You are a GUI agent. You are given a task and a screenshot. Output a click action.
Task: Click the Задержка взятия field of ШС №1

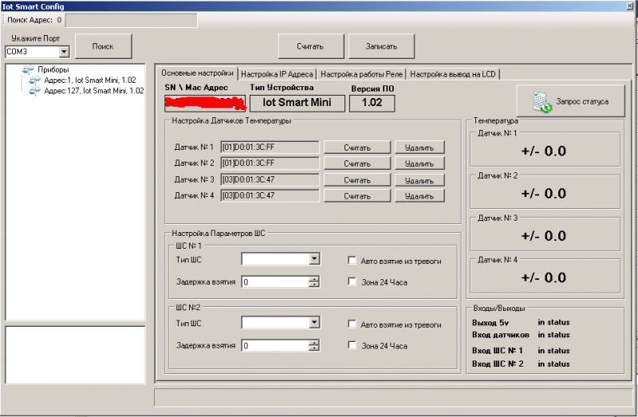275,282
